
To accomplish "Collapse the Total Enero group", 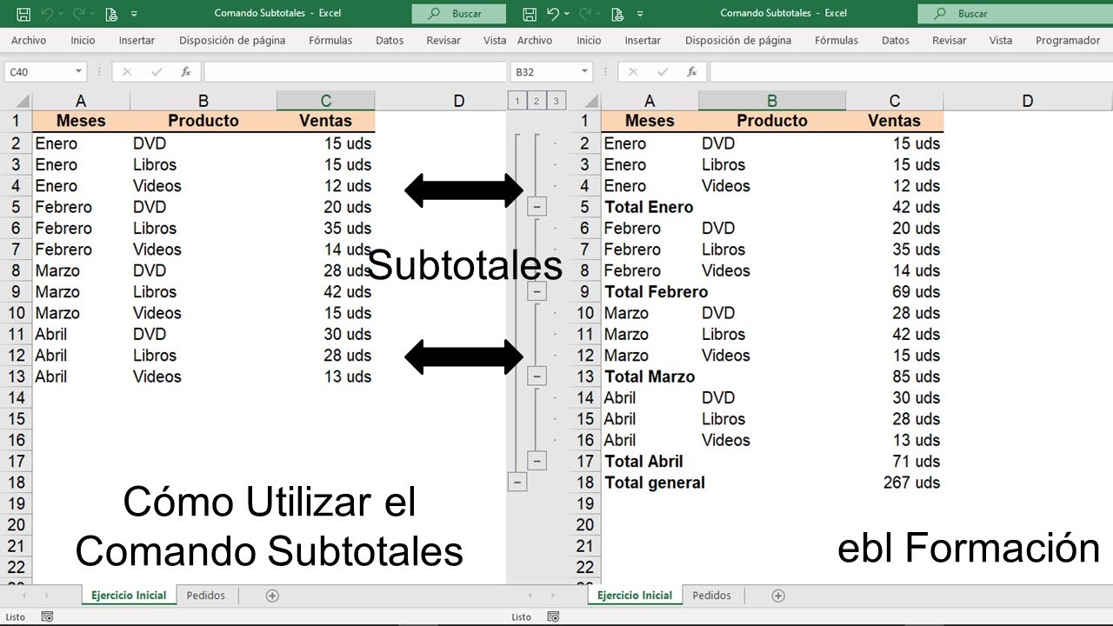I will 537,207.
